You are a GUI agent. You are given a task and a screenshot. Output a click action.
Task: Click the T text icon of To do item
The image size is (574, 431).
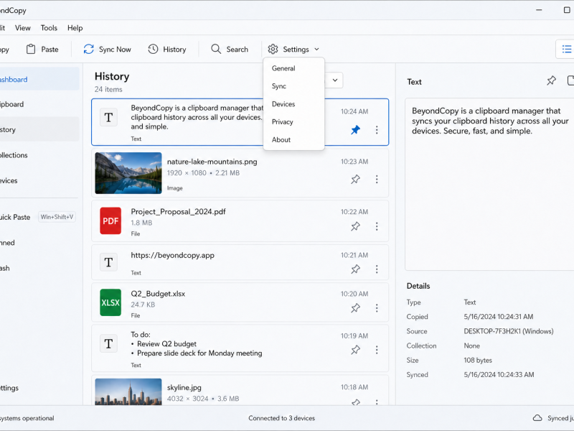pos(109,344)
